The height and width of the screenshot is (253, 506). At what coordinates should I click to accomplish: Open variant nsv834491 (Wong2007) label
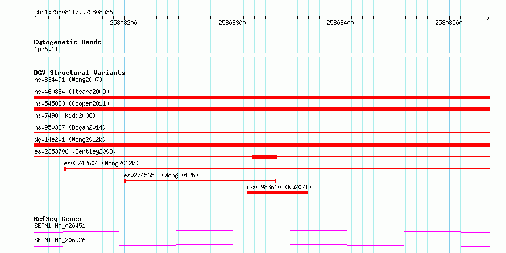[x=68, y=80]
